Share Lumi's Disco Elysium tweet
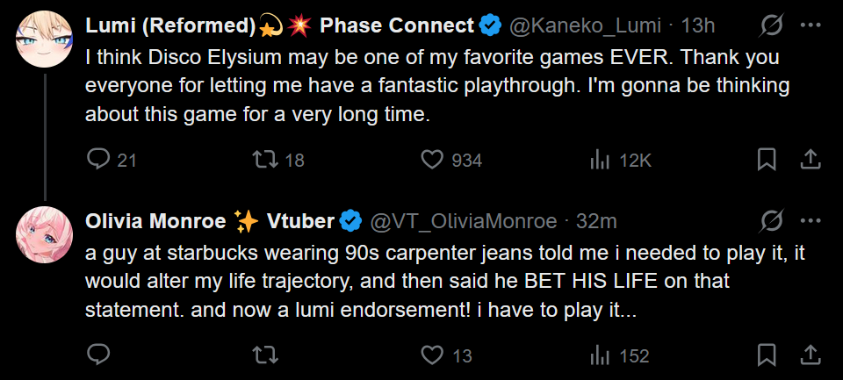This screenshot has height=380, width=843. point(811,160)
